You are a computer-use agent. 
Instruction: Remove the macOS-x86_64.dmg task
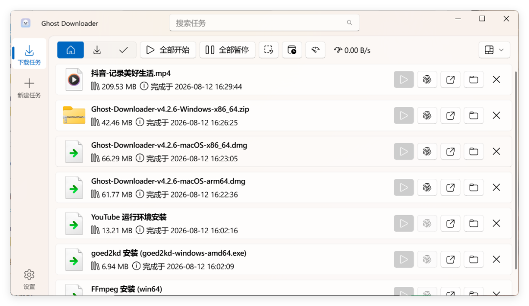496,152
